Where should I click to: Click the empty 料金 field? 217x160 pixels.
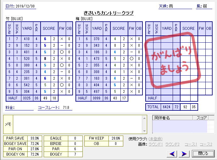tap(25, 108)
